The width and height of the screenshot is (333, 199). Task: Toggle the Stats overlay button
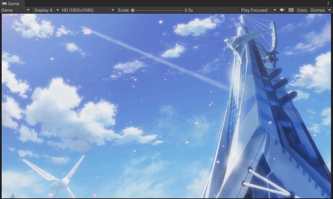pyautogui.click(x=302, y=10)
